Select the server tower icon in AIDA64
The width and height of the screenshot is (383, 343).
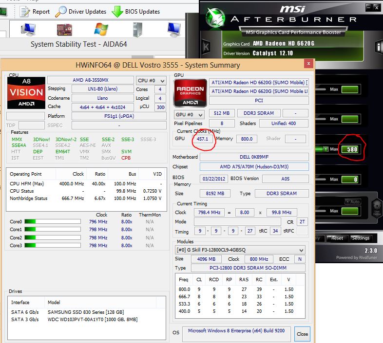(137, 30)
